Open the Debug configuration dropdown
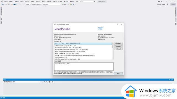 pyautogui.click(x=28, y=4)
